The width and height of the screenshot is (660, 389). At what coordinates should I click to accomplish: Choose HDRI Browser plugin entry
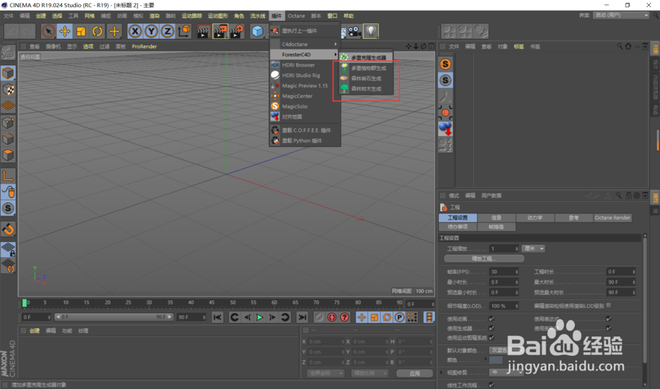tap(305, 65)
